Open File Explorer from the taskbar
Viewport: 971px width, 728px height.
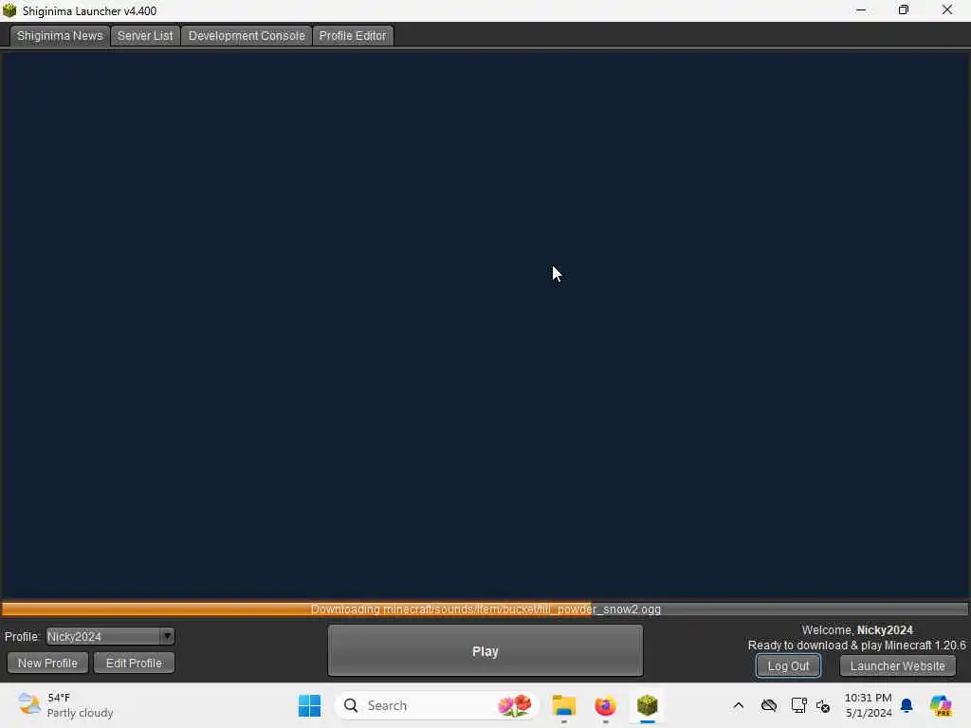tap(564, 705)
